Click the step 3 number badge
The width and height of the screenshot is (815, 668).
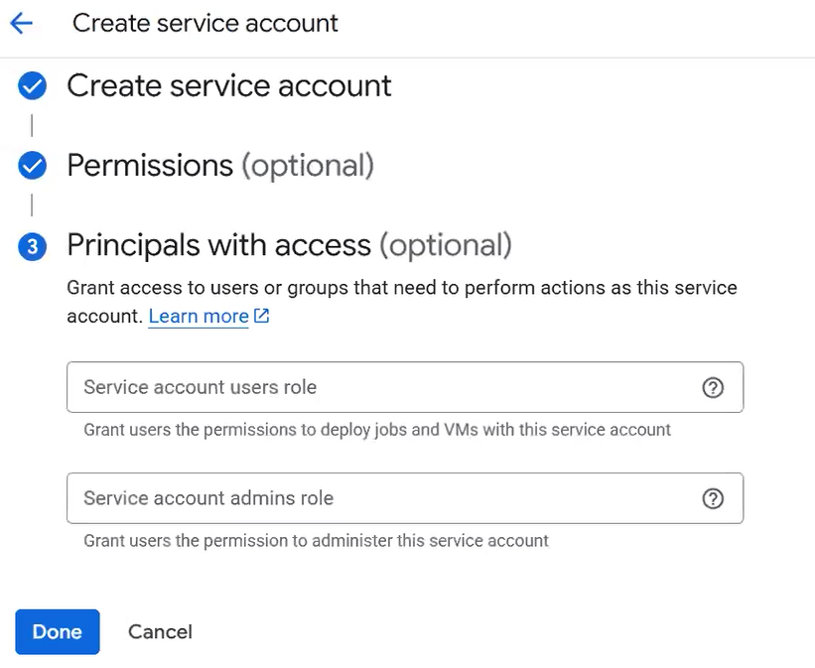click(x=33, y=246)
